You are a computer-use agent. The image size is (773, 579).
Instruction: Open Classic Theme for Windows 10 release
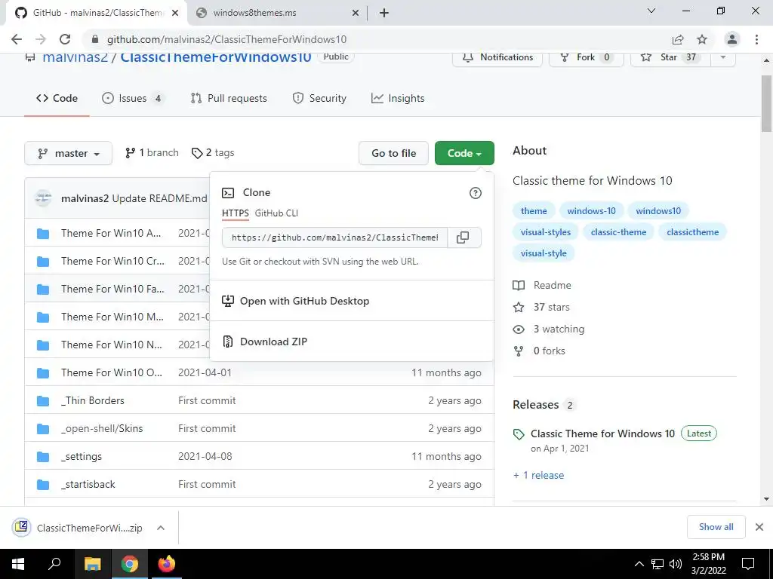(602, 433)
